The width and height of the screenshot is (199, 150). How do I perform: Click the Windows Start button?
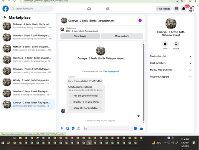[x=3, y=143]
